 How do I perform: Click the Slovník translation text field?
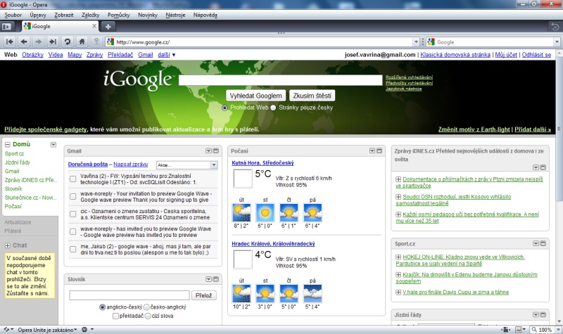tap(129, 295)
